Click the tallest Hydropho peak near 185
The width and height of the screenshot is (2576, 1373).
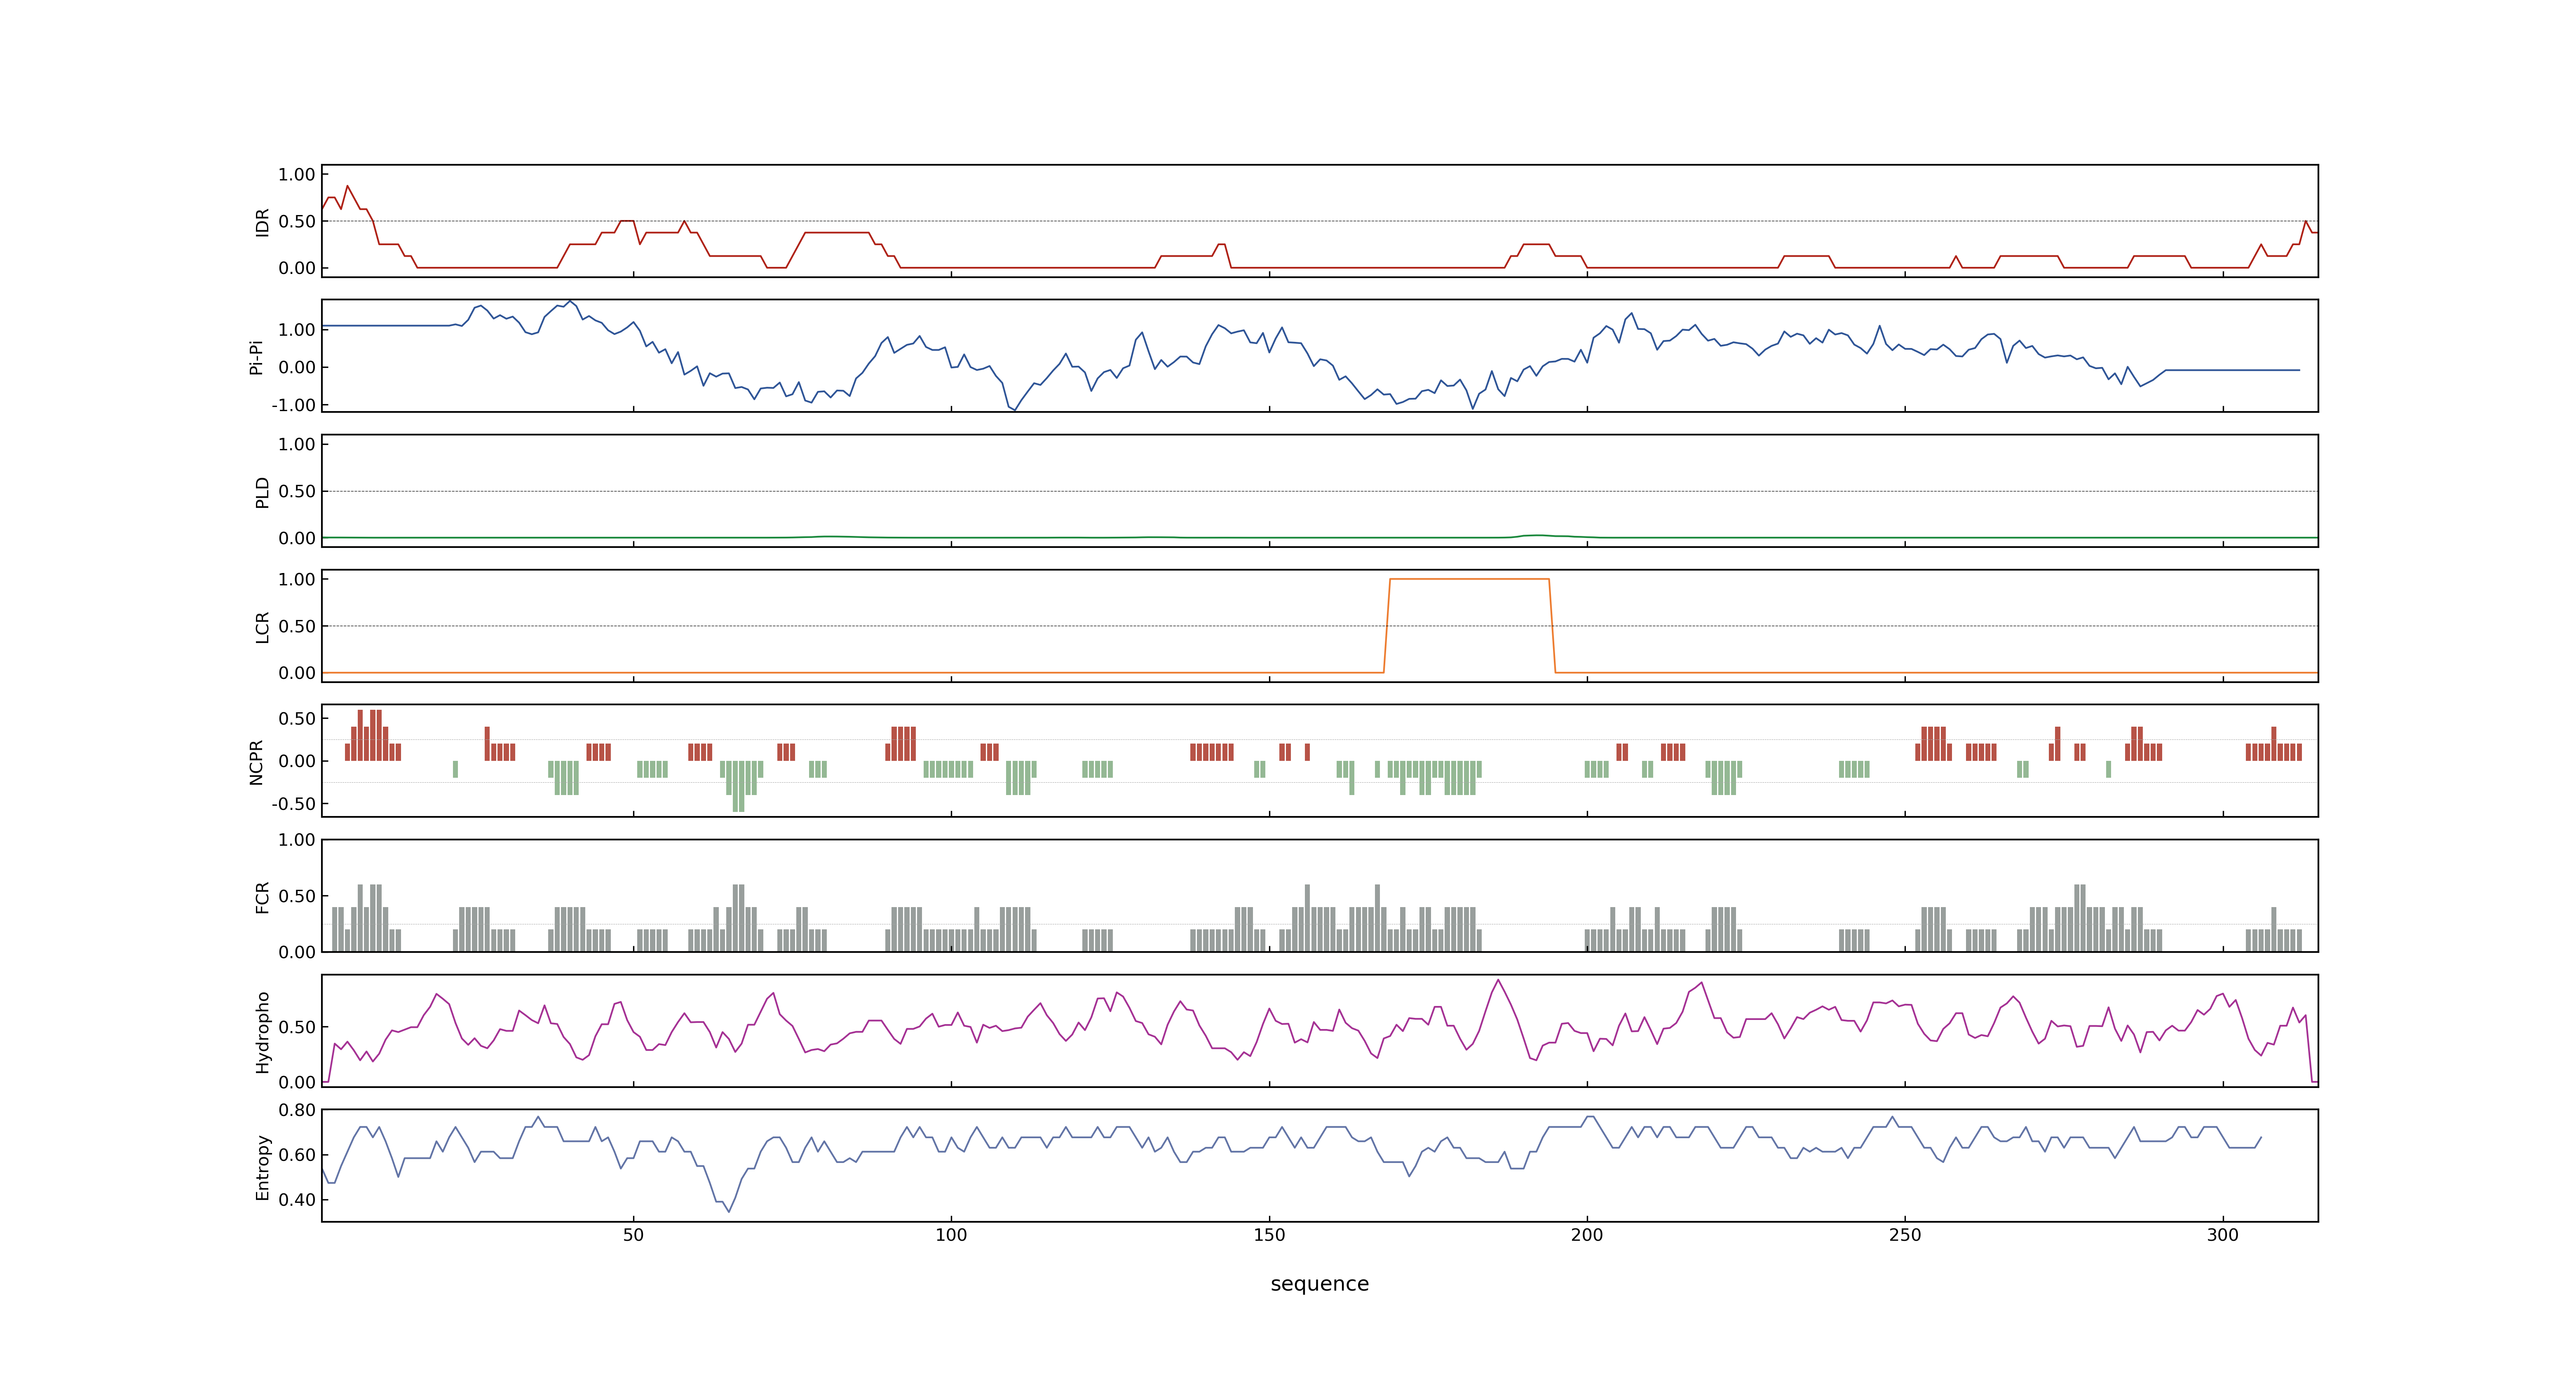tap(1498, 980)
